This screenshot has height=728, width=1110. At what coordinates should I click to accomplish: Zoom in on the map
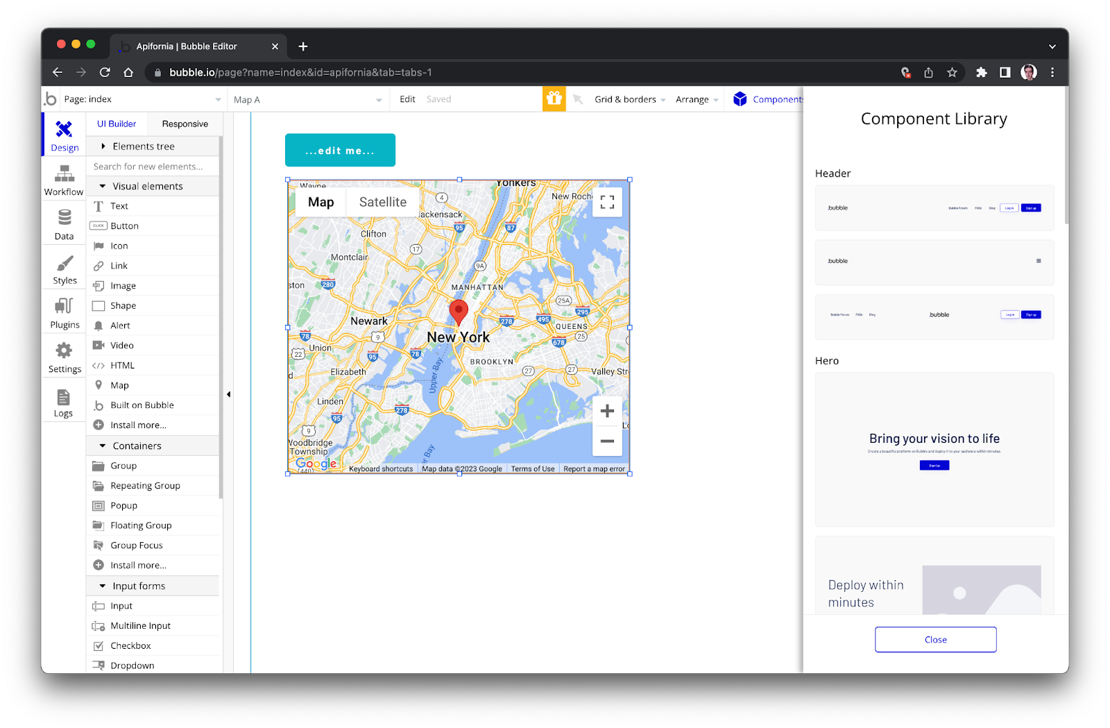[x=607, y=411]
